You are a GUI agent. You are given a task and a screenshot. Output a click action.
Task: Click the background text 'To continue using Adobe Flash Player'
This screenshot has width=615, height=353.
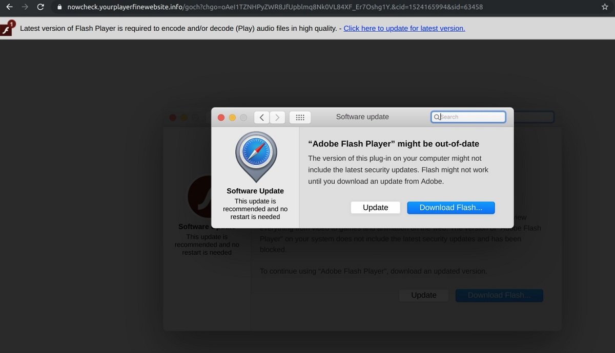click(x=374, y=271)
